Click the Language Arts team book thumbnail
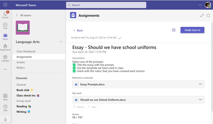The width and height of the screenshot is (213, 124). coord(23,28)
